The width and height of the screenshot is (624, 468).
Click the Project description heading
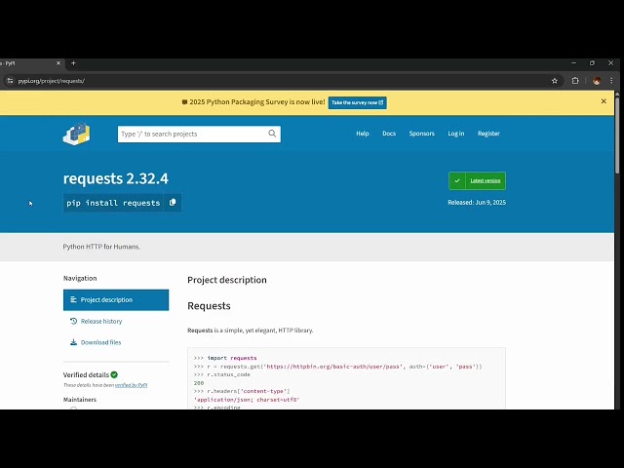click(227, 280)
